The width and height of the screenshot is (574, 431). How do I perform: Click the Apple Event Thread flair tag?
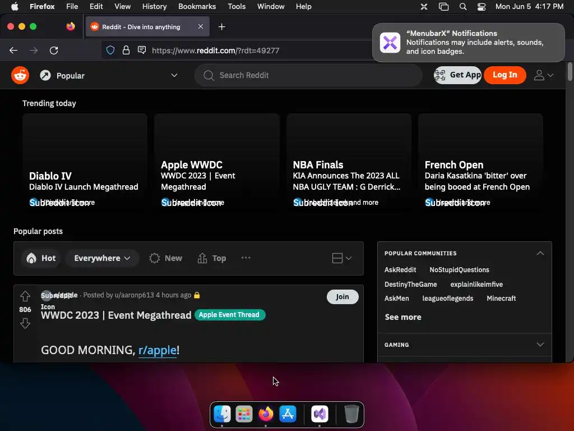point(229,315)
